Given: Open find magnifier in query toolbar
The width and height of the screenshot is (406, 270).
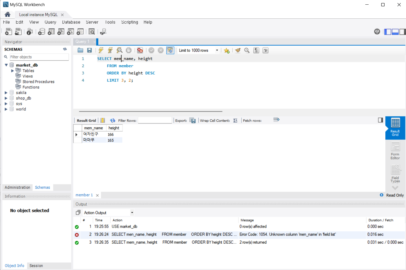Looking at the screenshot, I should [247, 50].
